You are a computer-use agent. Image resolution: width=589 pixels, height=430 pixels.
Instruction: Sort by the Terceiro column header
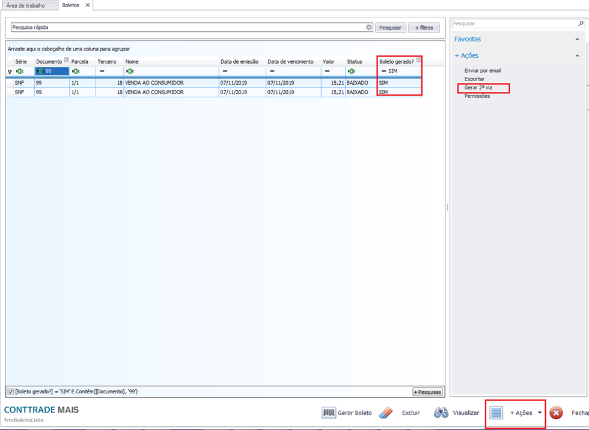point(109,61)
